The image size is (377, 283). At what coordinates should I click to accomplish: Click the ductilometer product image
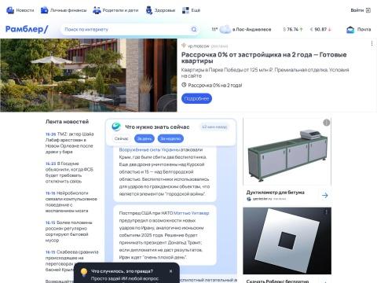(x=287, y=152)
